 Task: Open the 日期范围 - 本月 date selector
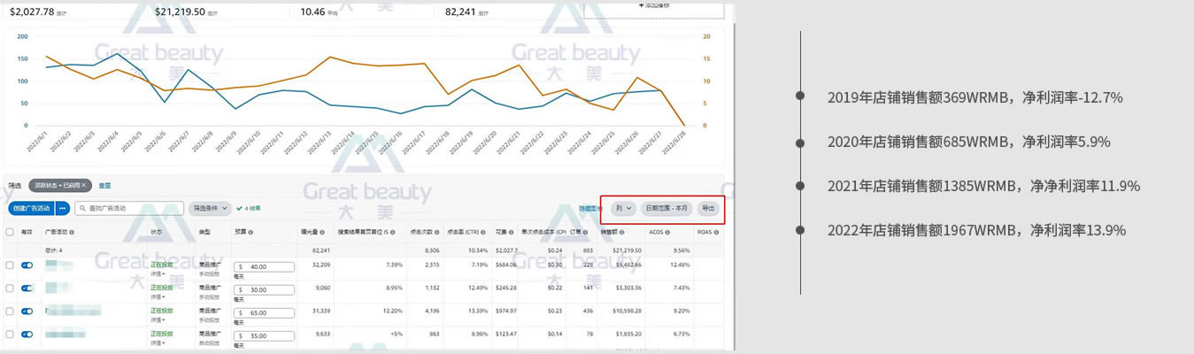(665, 209)
